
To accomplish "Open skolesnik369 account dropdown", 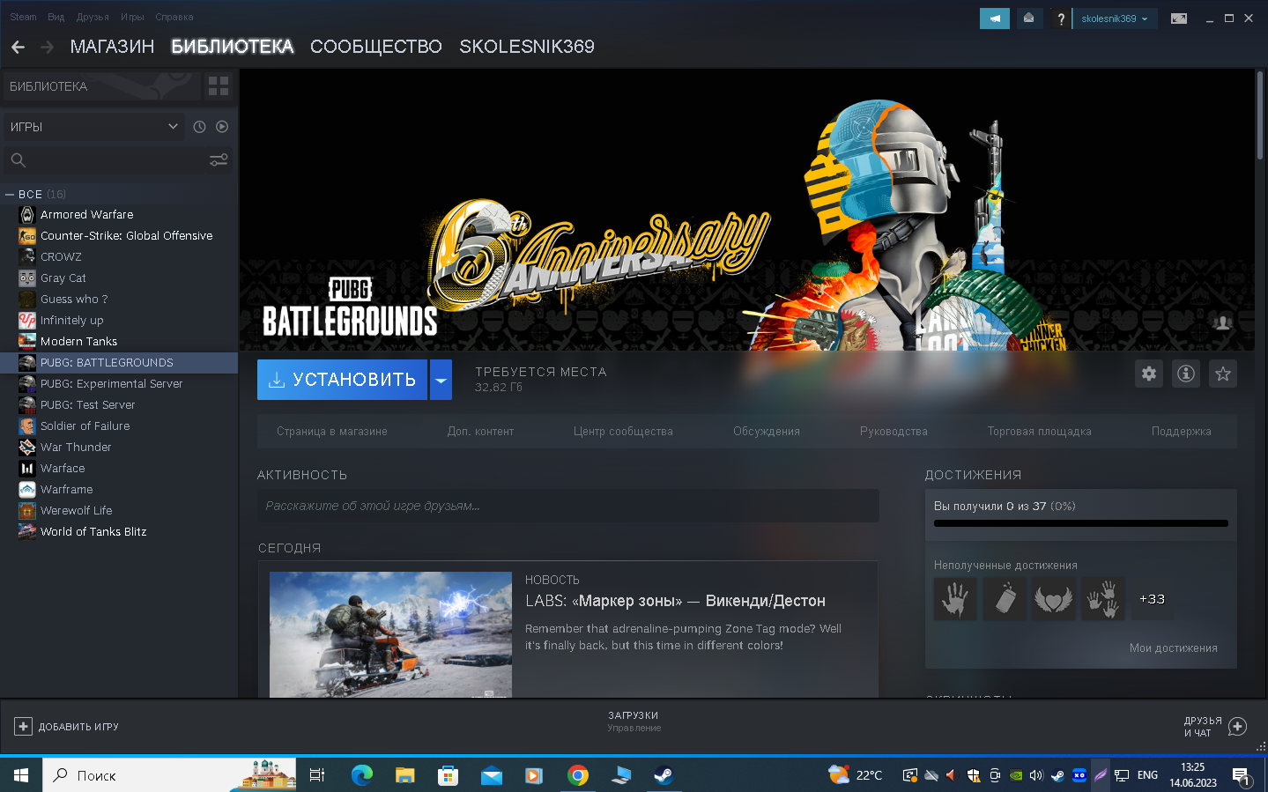I will [x=1115, y=19].
